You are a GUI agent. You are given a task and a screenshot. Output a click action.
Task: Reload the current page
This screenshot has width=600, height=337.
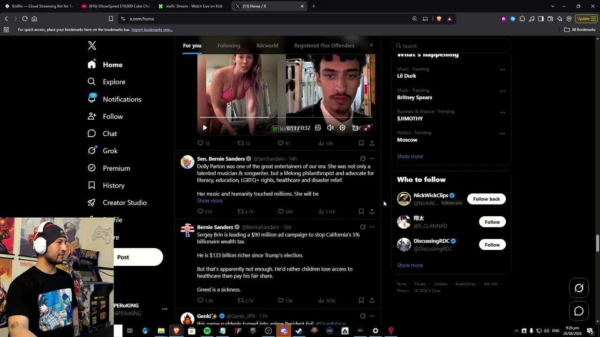click(x=25, y=19)
